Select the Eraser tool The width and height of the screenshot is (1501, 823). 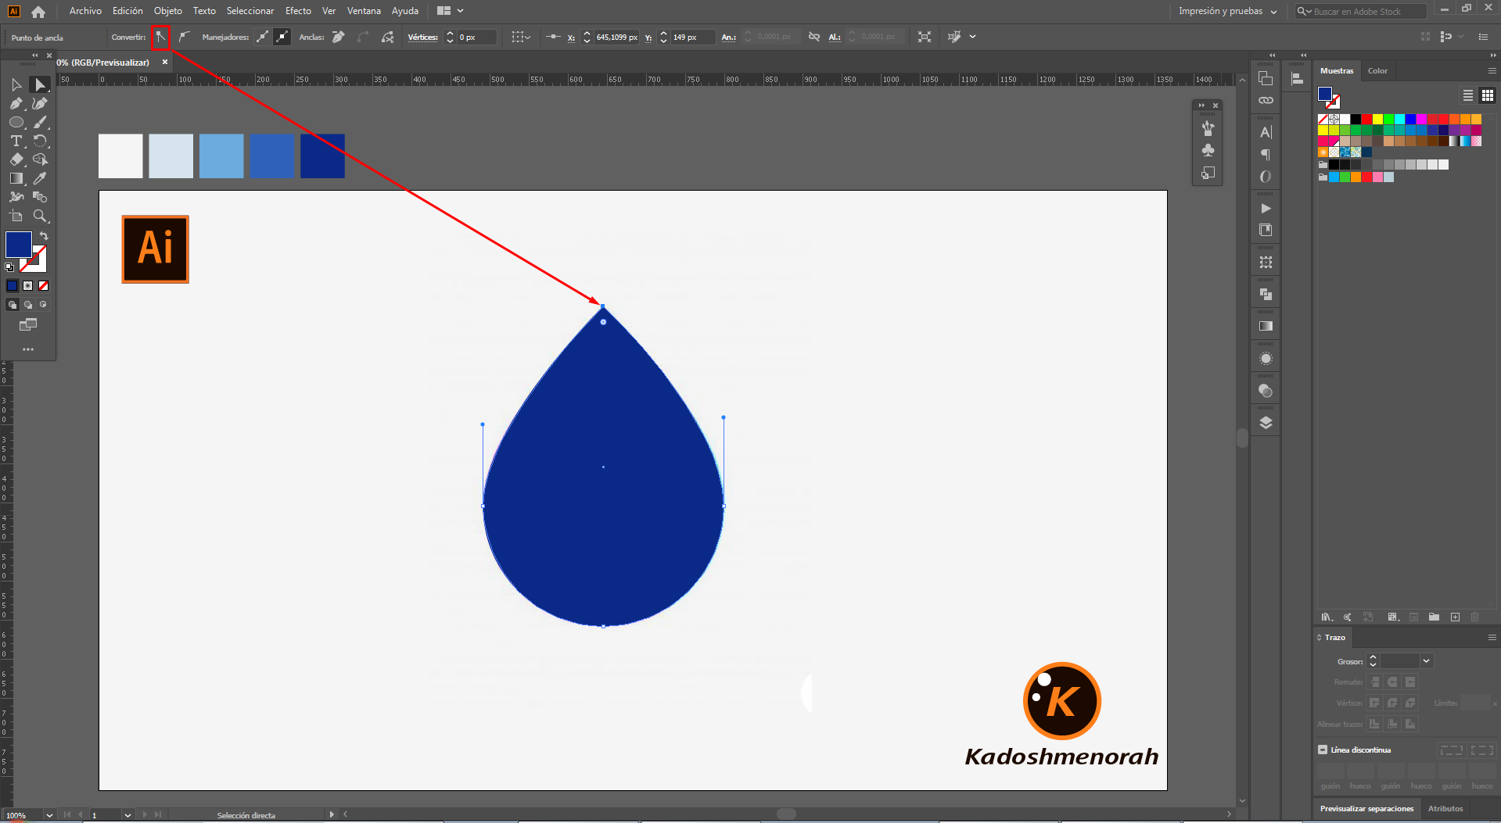(16, 159)
